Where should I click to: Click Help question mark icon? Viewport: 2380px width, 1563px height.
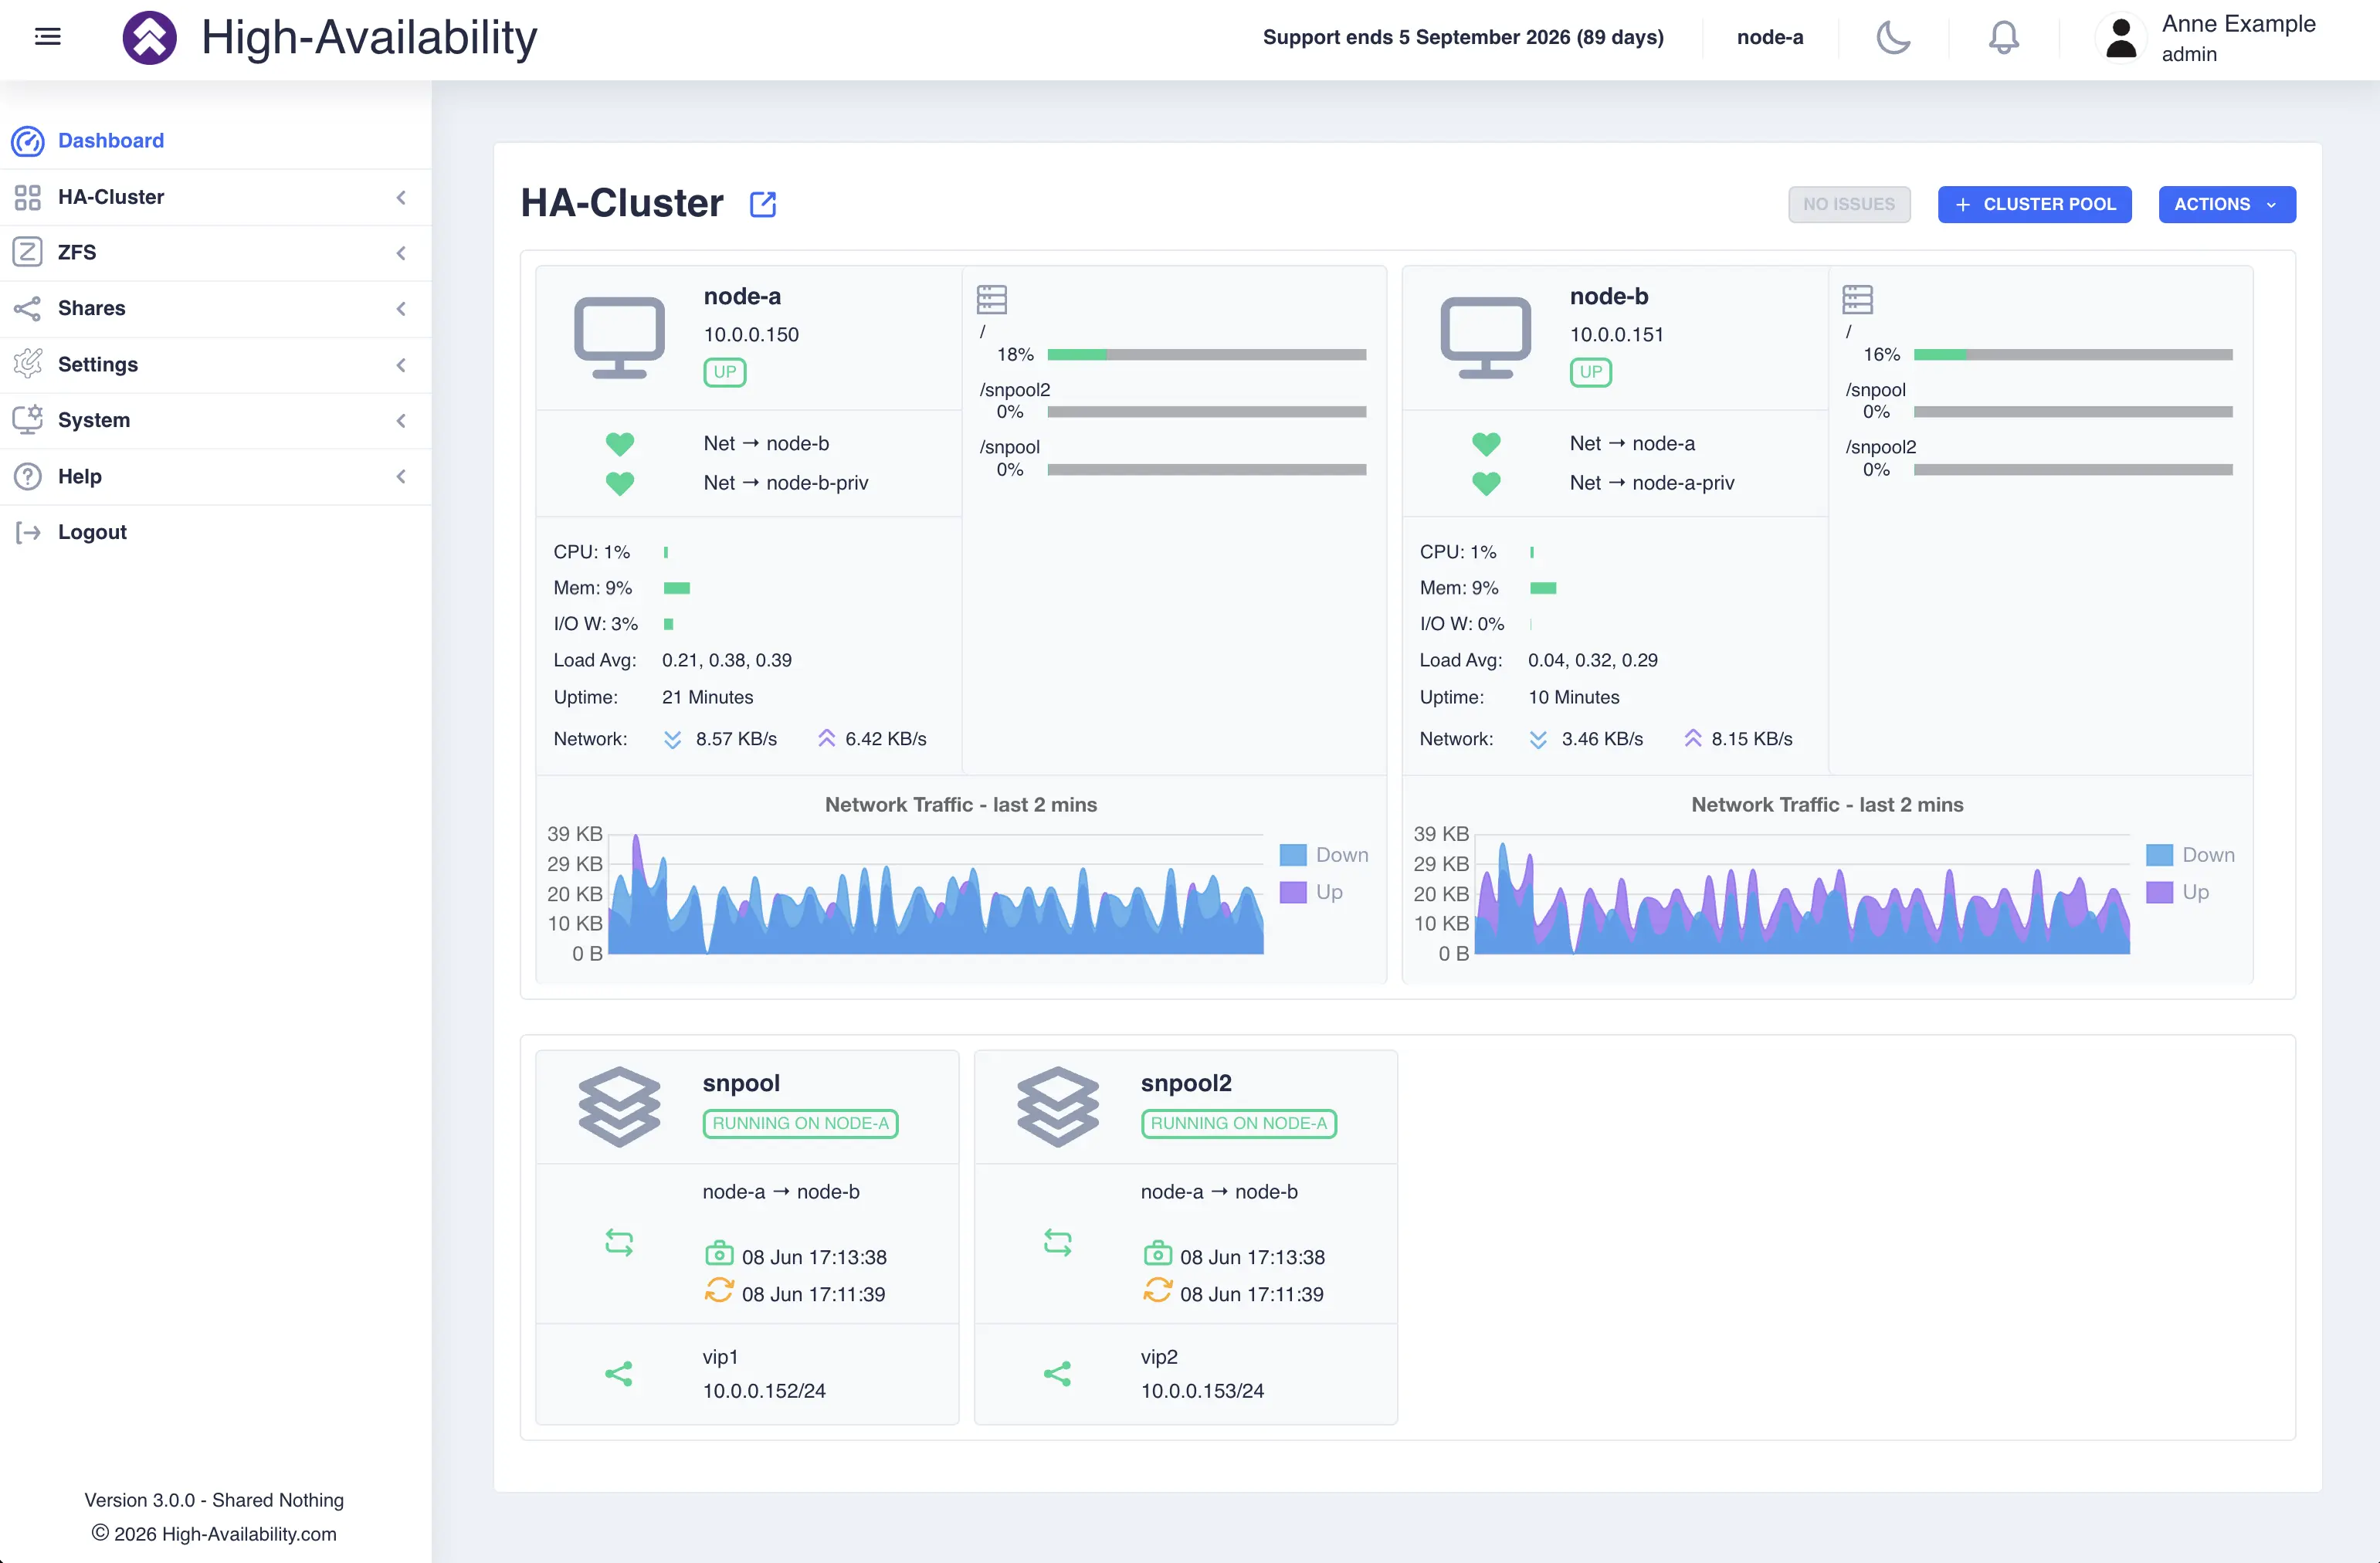tap(28, 476)
